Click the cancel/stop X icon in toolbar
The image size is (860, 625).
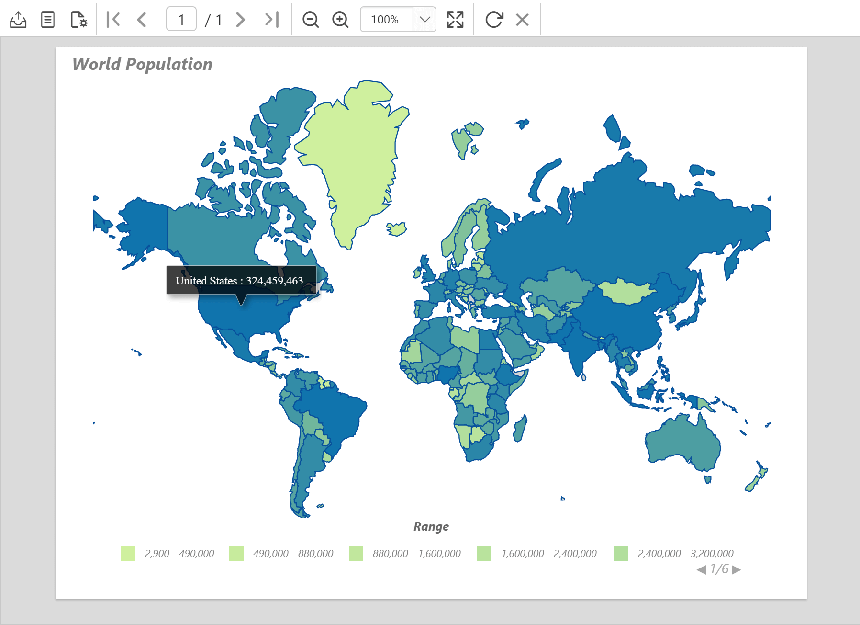(522, 20)
